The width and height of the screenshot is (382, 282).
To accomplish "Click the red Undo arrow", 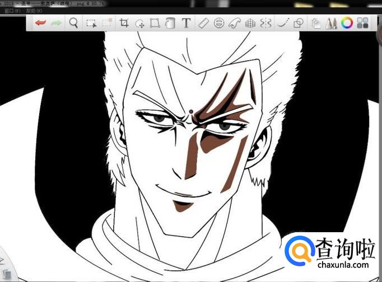I will pyautogui.click(x=41, y=23).
